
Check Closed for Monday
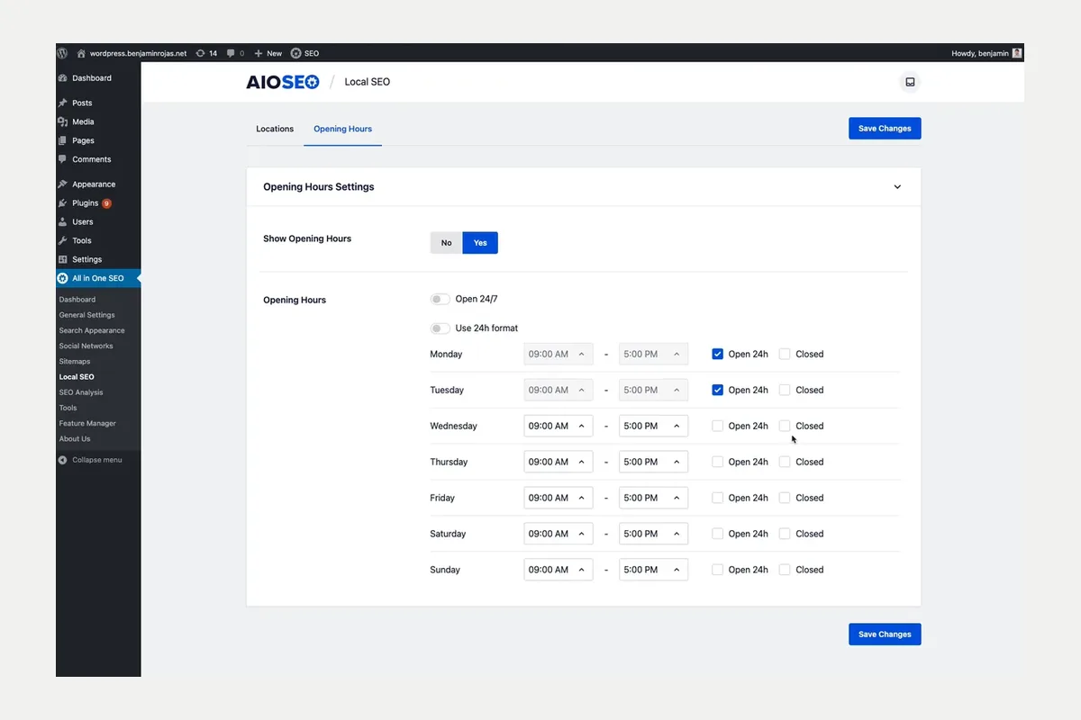(785, 354)
